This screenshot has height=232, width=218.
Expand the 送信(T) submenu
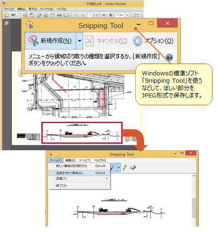tap(107, 179)
